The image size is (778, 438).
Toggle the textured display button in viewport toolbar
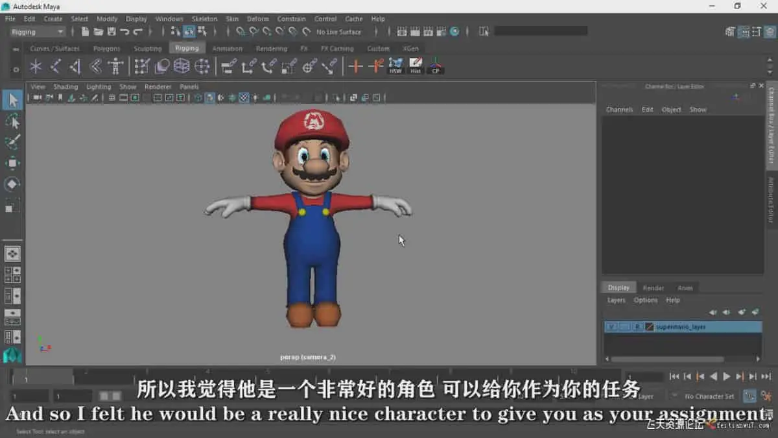[x=244, y=98]
